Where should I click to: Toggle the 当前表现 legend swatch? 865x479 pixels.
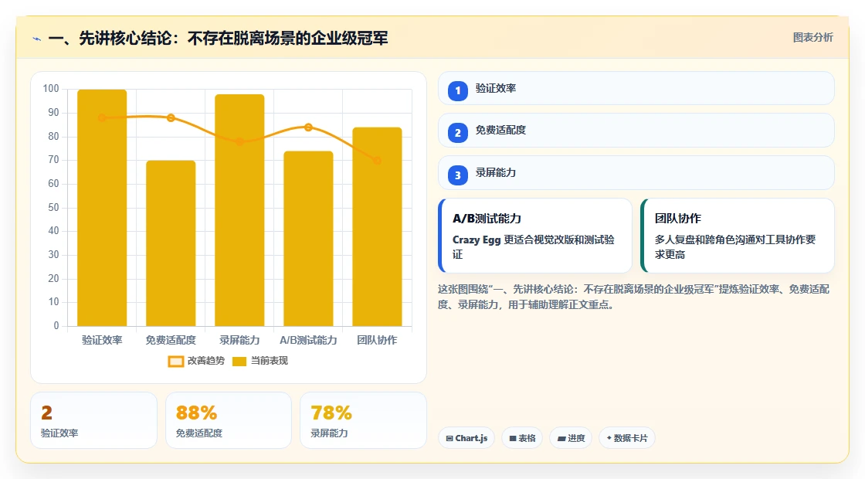(x=239, y=361)
